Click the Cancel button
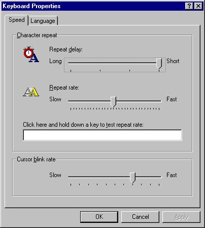Viewport: 205px width, 228px height. pyautogui.click(x=140, y=217)
